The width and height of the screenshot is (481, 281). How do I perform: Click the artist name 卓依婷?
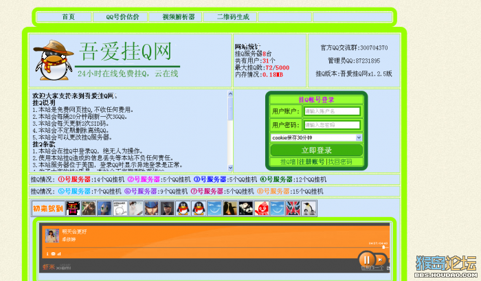tap(69, 239)
